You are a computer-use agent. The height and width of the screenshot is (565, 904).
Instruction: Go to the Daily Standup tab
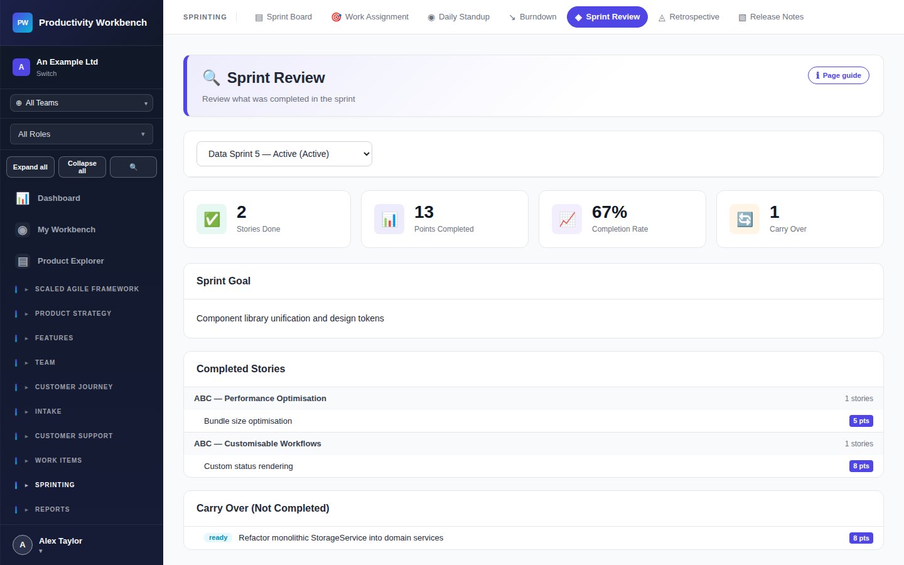(458, 17)
